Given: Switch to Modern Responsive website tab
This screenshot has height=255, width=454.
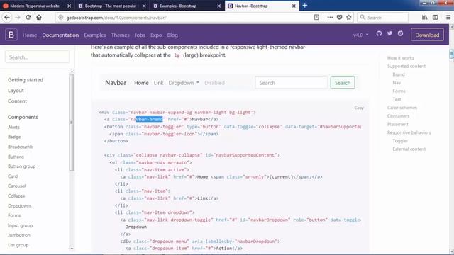Looking at the screenshot, I should click(x=35, y=6).
